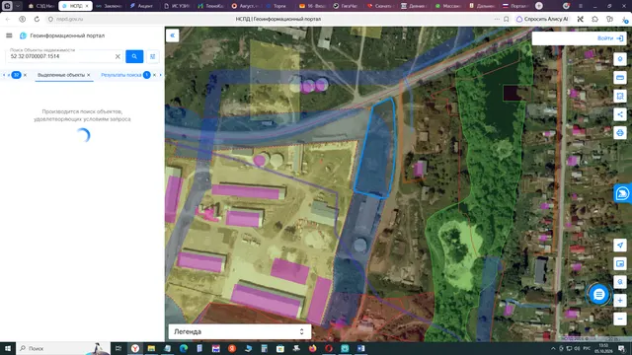Locate my position on map
Image resolution: width=632 pixels, height=355 pixels.
(620, 246)
